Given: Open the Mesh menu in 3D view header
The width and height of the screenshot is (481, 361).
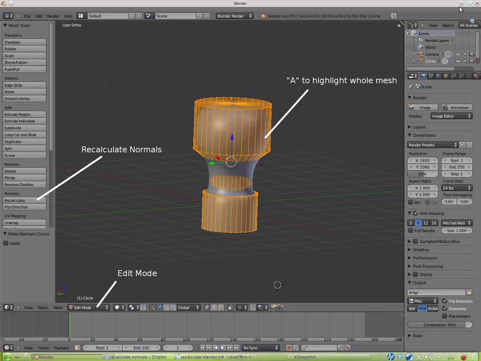Looking at the screenshot, I should (58, 308).
